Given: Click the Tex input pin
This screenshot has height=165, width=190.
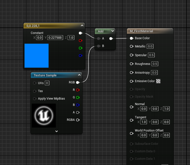Looking at the screenshot, I should pos(35,91).
